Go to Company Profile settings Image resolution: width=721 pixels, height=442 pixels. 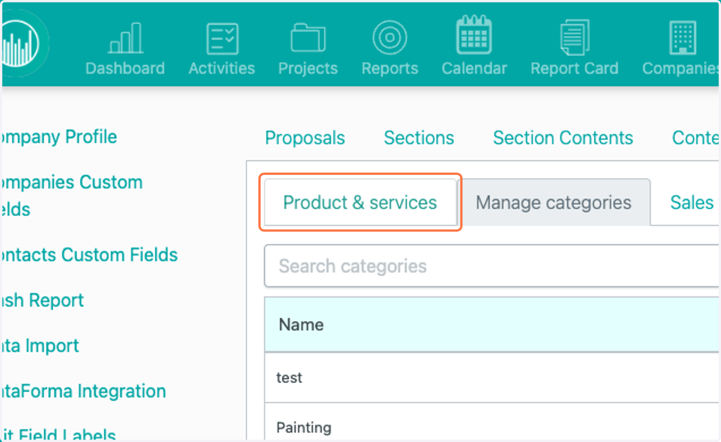(x=59, y=137)
